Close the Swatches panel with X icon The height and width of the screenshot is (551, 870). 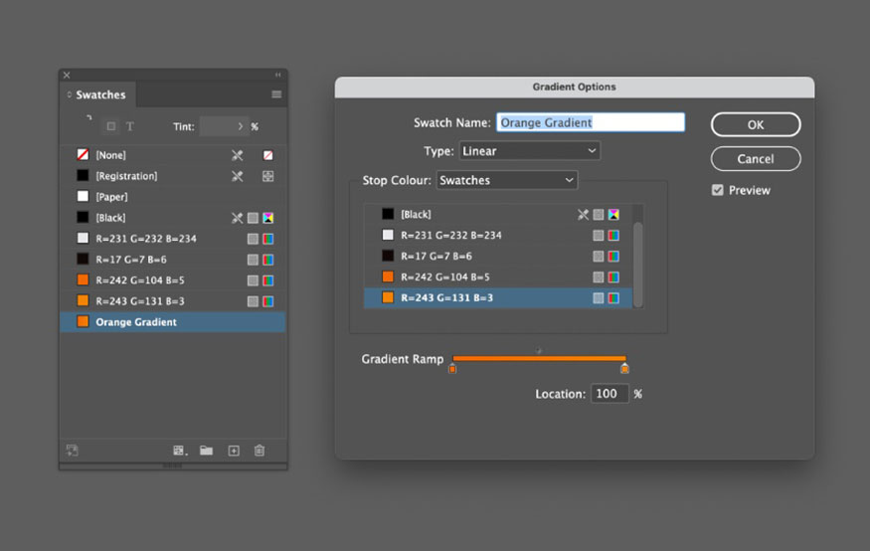coord(67,75)
